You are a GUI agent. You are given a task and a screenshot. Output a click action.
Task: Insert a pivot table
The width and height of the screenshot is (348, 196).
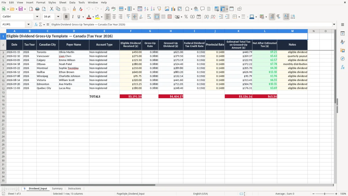[x=180, y=9]
